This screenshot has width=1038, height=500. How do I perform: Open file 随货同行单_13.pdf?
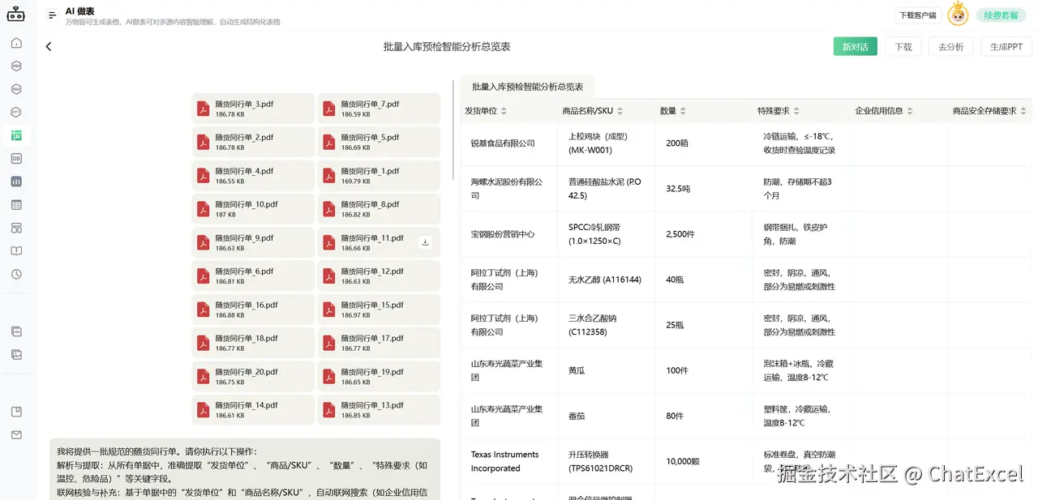pos(379,410)
